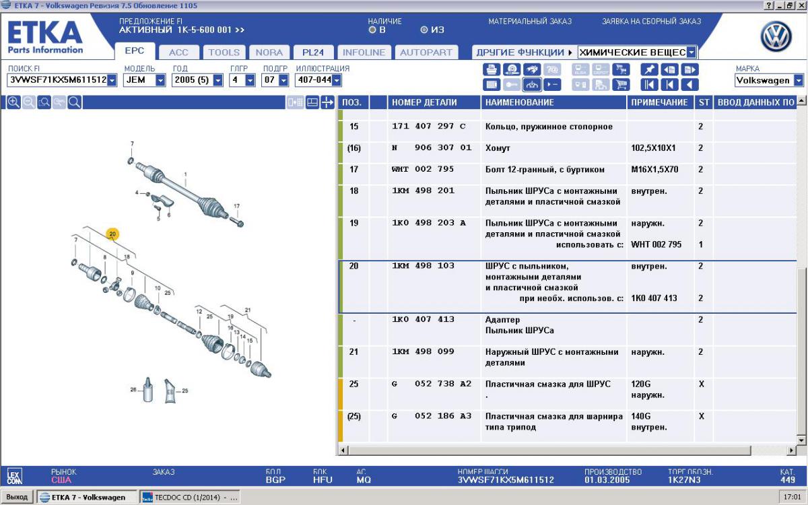The width and height of the screenshot is (808, 505).
Task: Open the ПОИСК FI VIN dropdown
Action: pos(112,81)
